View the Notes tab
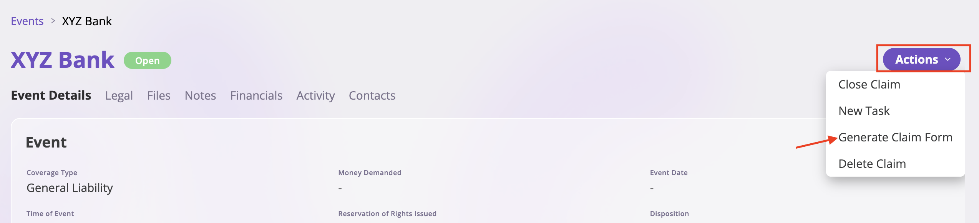Image resolution: width=979 pixels, height=223 pixels. point(200,96)
